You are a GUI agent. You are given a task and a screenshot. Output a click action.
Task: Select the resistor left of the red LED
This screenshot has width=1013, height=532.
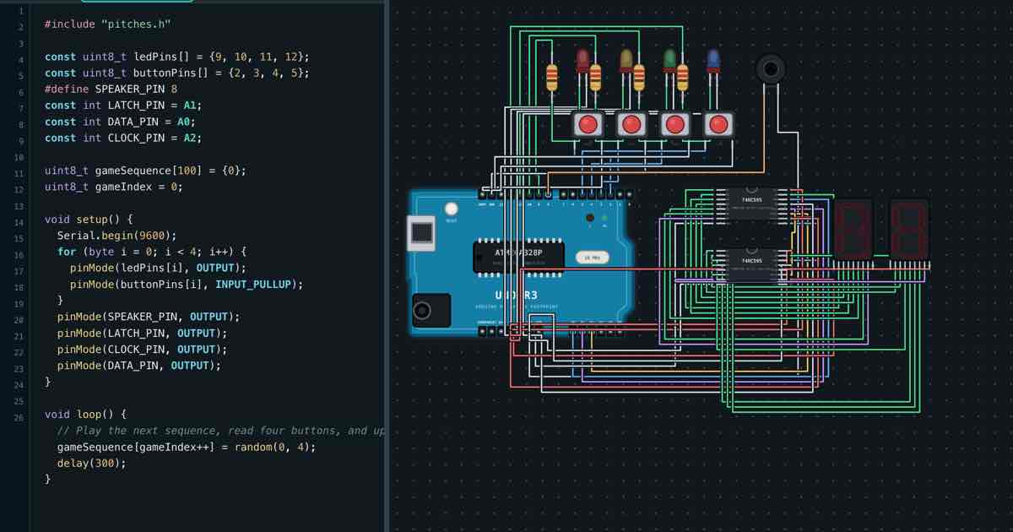point(552,78)
